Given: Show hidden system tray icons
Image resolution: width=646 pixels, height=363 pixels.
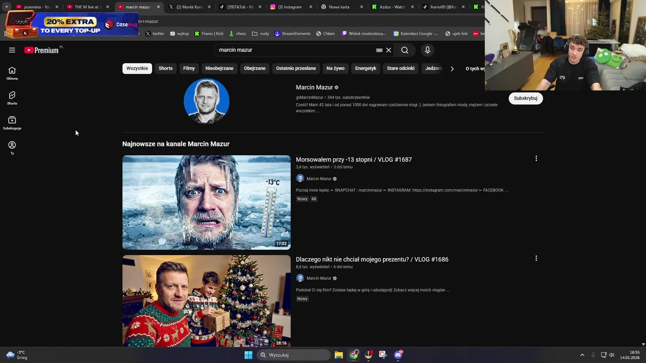Looking at the screenshot, I should (582, 355).
